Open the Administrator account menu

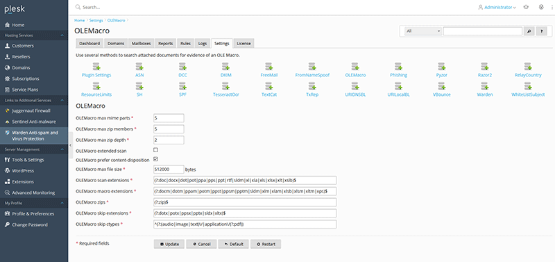click(x=497, y=7)
